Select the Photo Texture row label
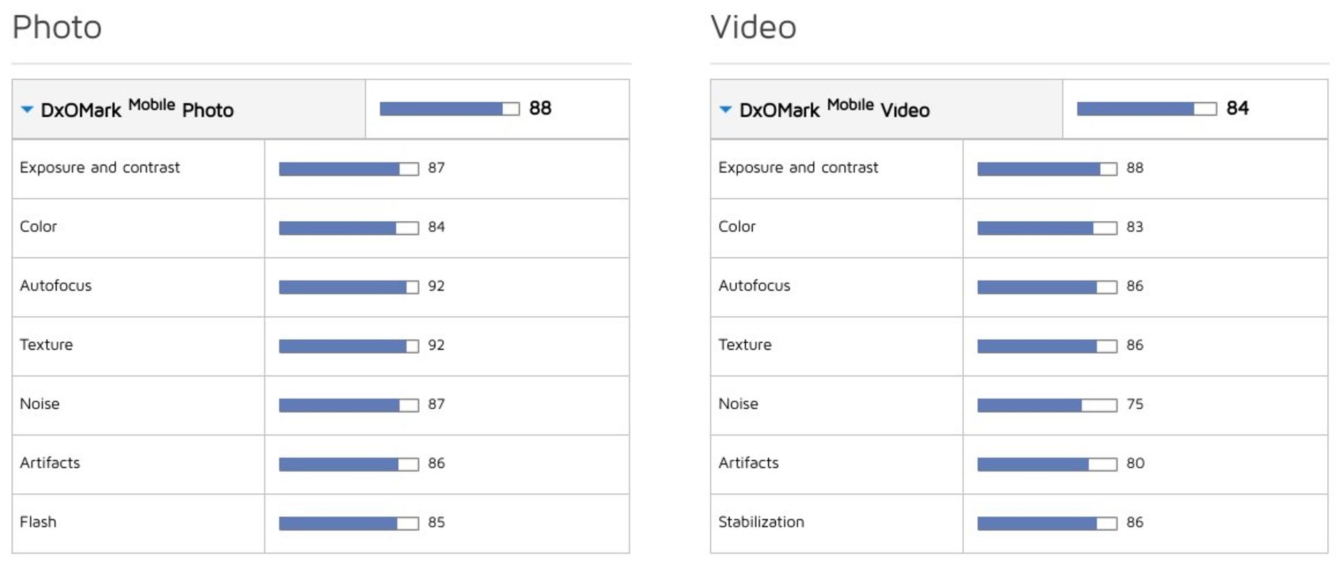The image size is (1339, 570). (46, 345)
